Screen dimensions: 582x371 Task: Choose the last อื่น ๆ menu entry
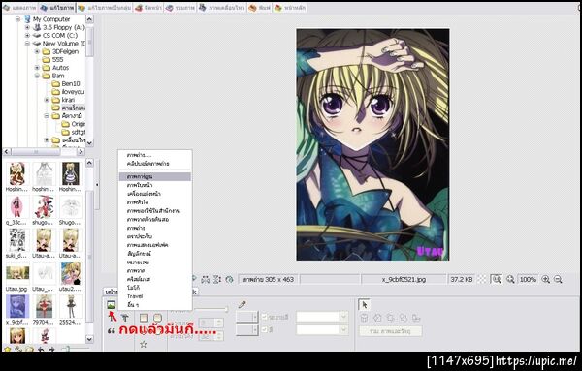pos(155,305)
